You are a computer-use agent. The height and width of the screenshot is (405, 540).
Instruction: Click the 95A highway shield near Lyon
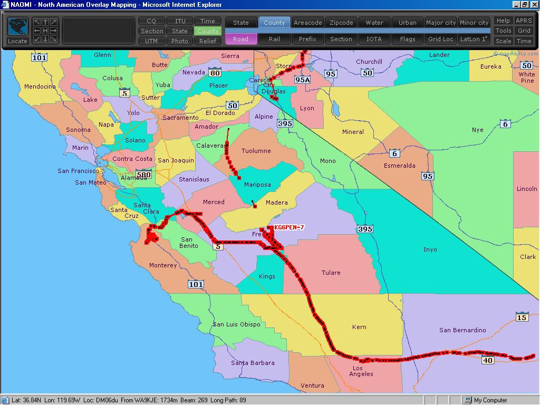303,80
